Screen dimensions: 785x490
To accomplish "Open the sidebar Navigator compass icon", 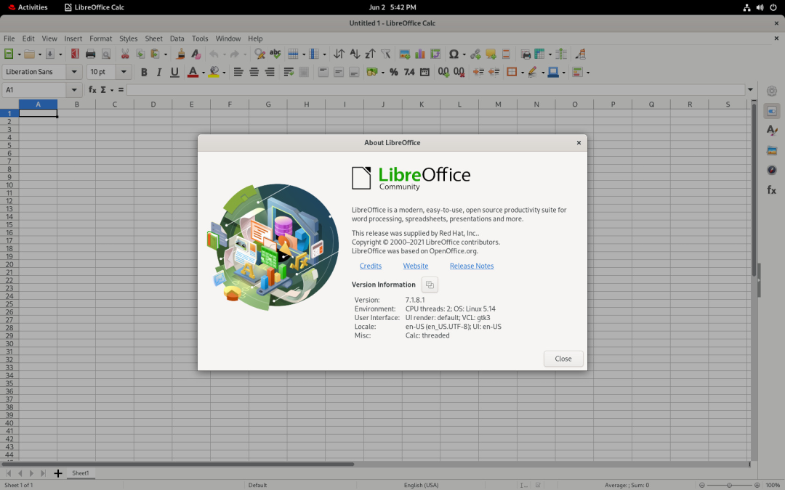I will click(x=771, y=170).
